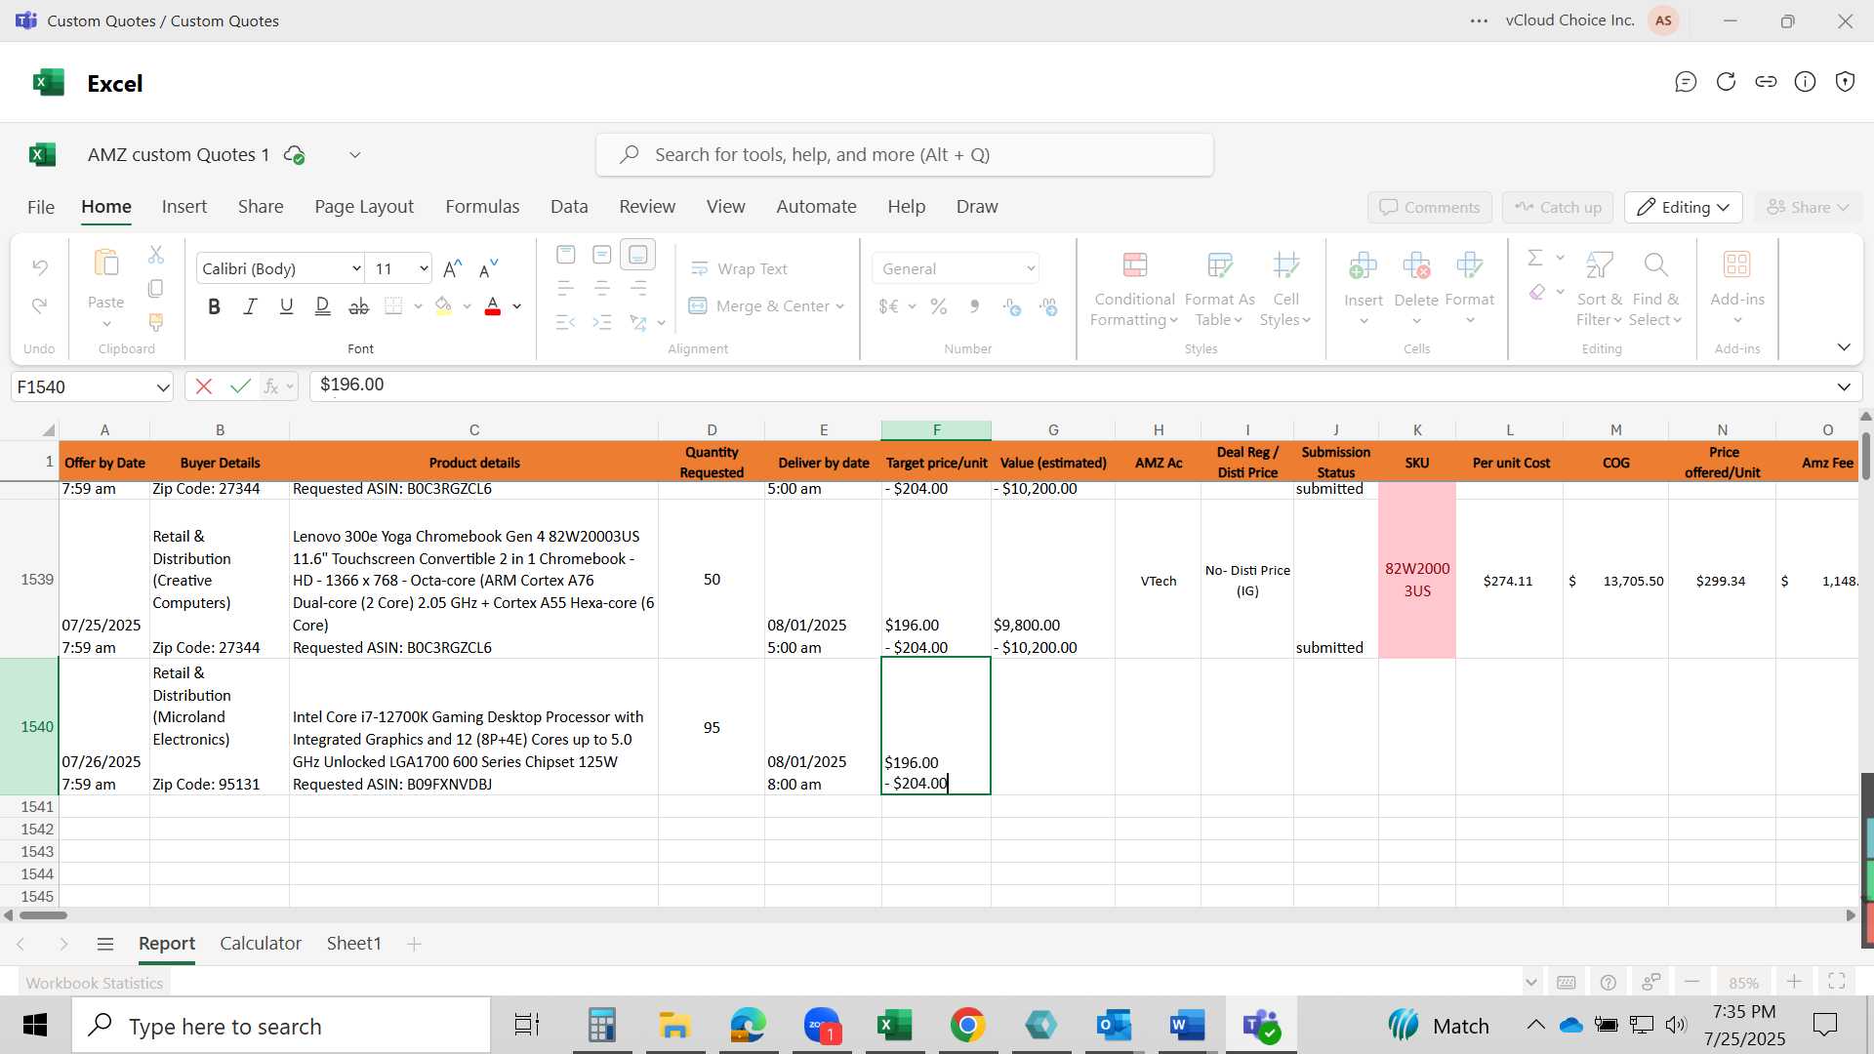Refresh the Excel tab in Teams
The image size is (1874, 1054).
(x=1726, y=82)
